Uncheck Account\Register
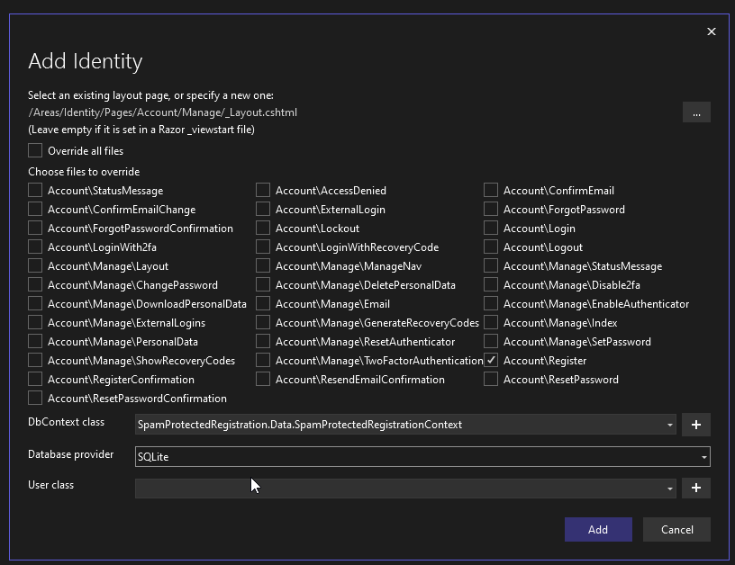 point(491,361)
